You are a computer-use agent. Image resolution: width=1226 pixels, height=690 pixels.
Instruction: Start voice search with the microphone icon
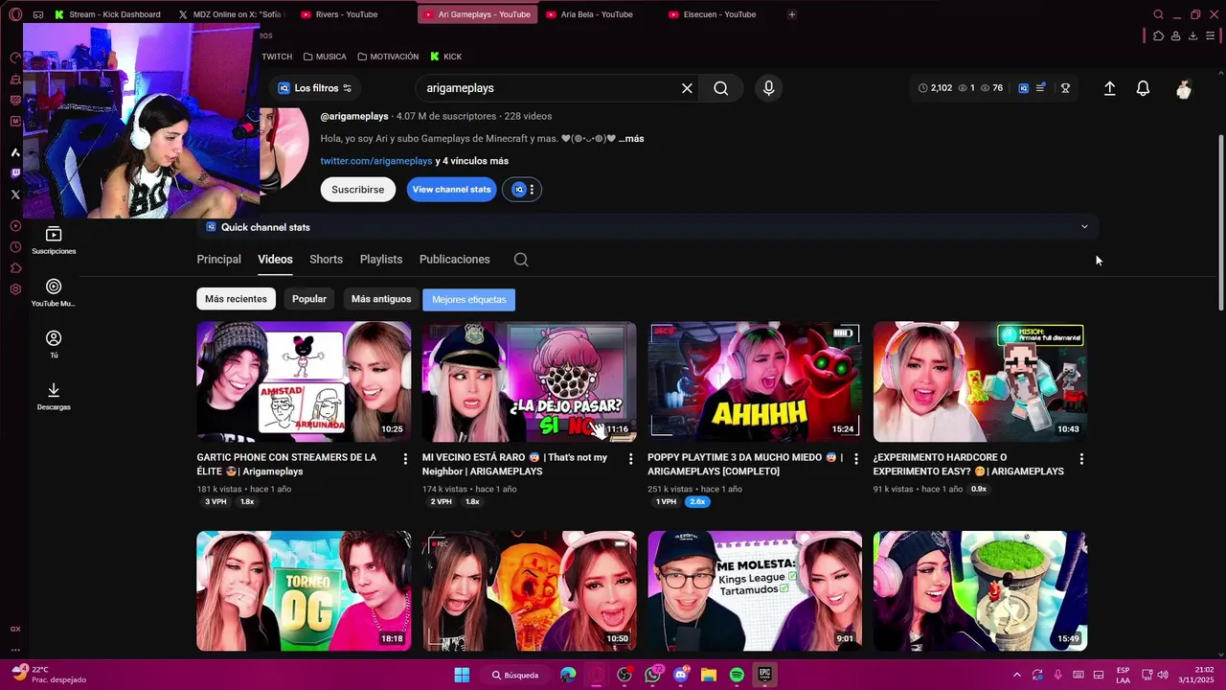[768, 88]
